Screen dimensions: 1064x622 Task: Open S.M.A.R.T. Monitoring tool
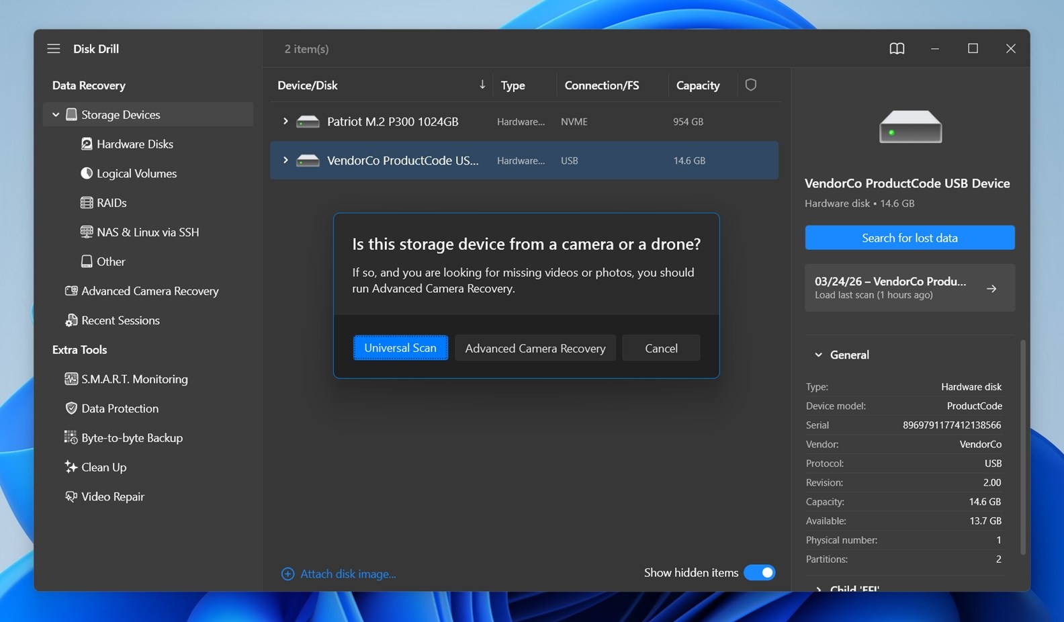[134, 379]
